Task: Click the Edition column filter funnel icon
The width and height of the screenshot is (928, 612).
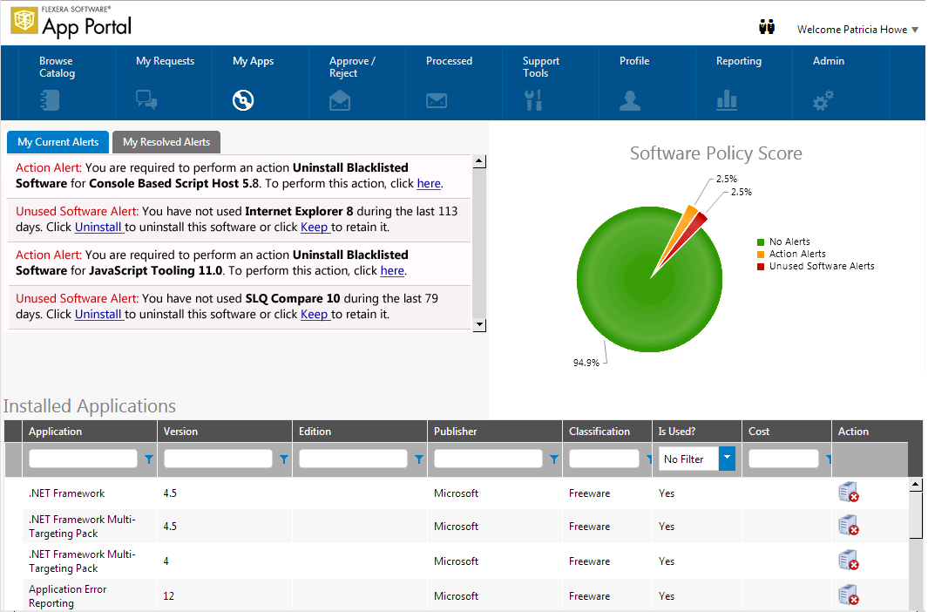Action: pyautogui.click(x=418, y=459)
